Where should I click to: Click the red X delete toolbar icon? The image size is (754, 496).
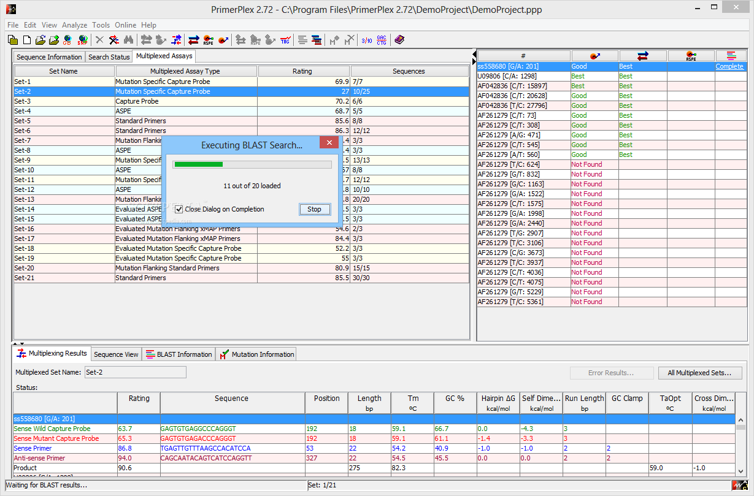pyautogui.click(x=113, y=40)
